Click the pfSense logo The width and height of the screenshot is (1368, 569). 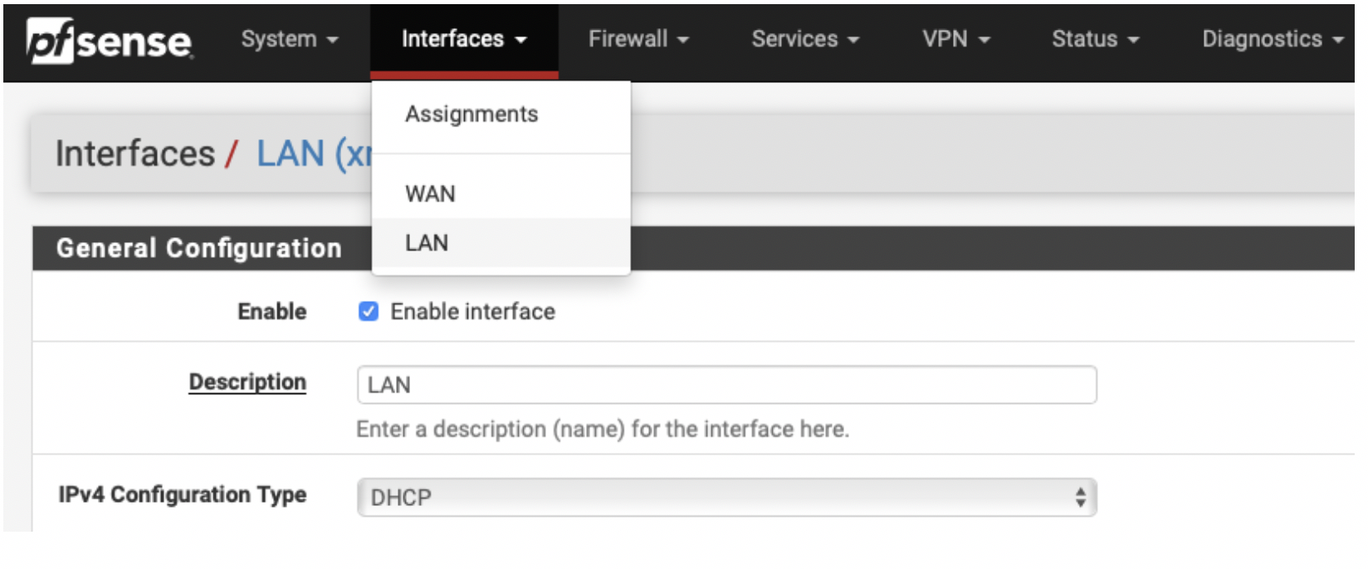click(109, 41)
